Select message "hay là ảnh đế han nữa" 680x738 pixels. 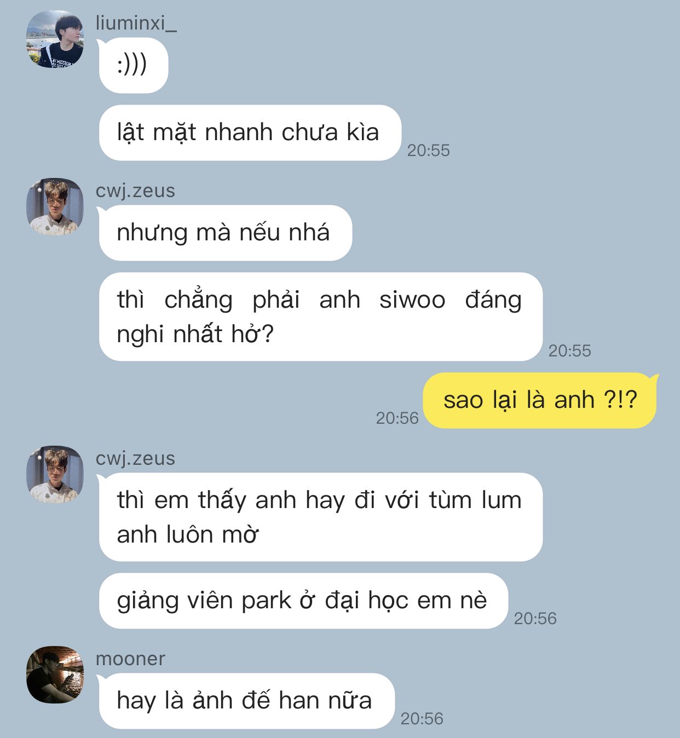pos(246,701)
